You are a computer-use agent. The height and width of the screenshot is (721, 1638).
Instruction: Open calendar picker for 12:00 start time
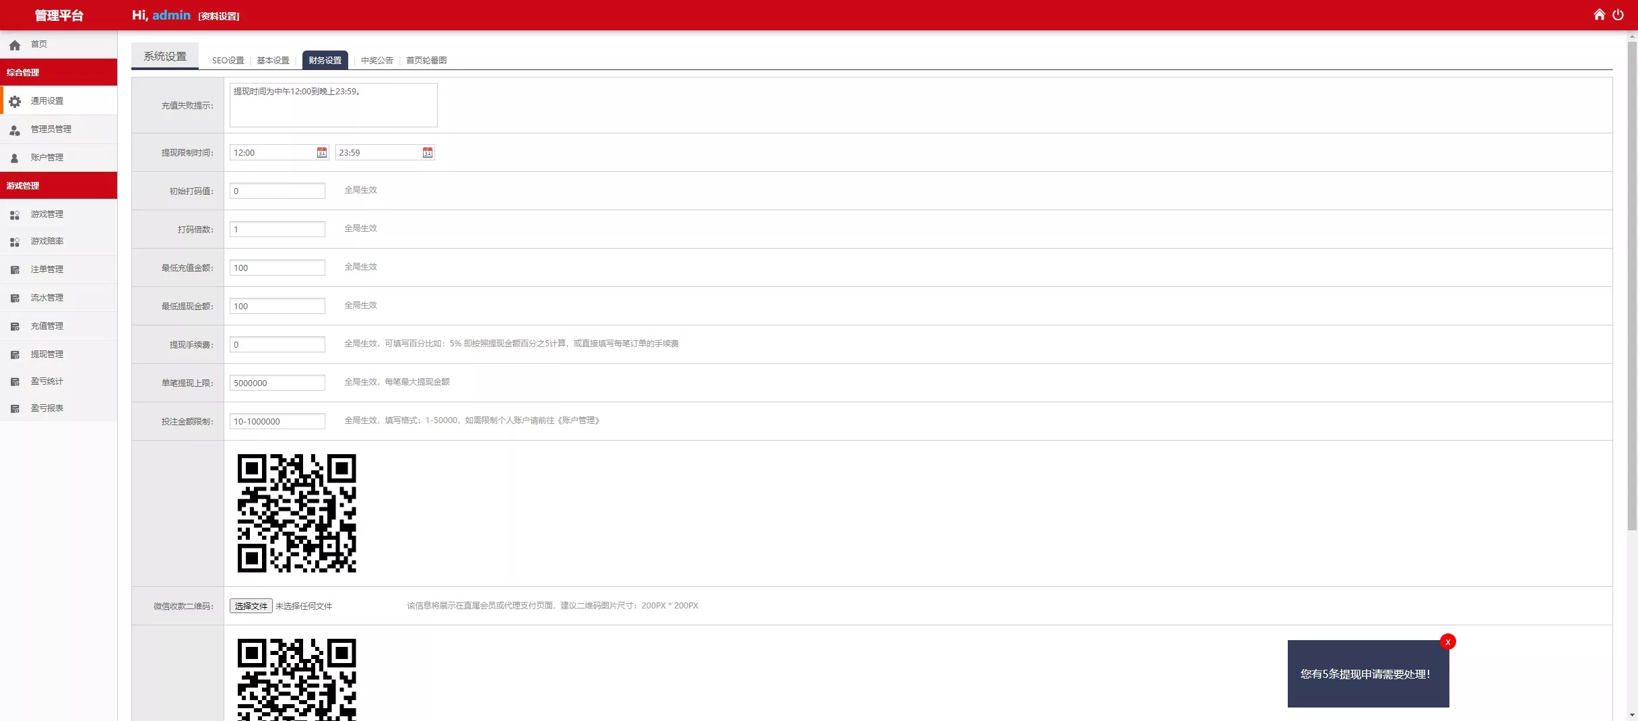[322, 153]
